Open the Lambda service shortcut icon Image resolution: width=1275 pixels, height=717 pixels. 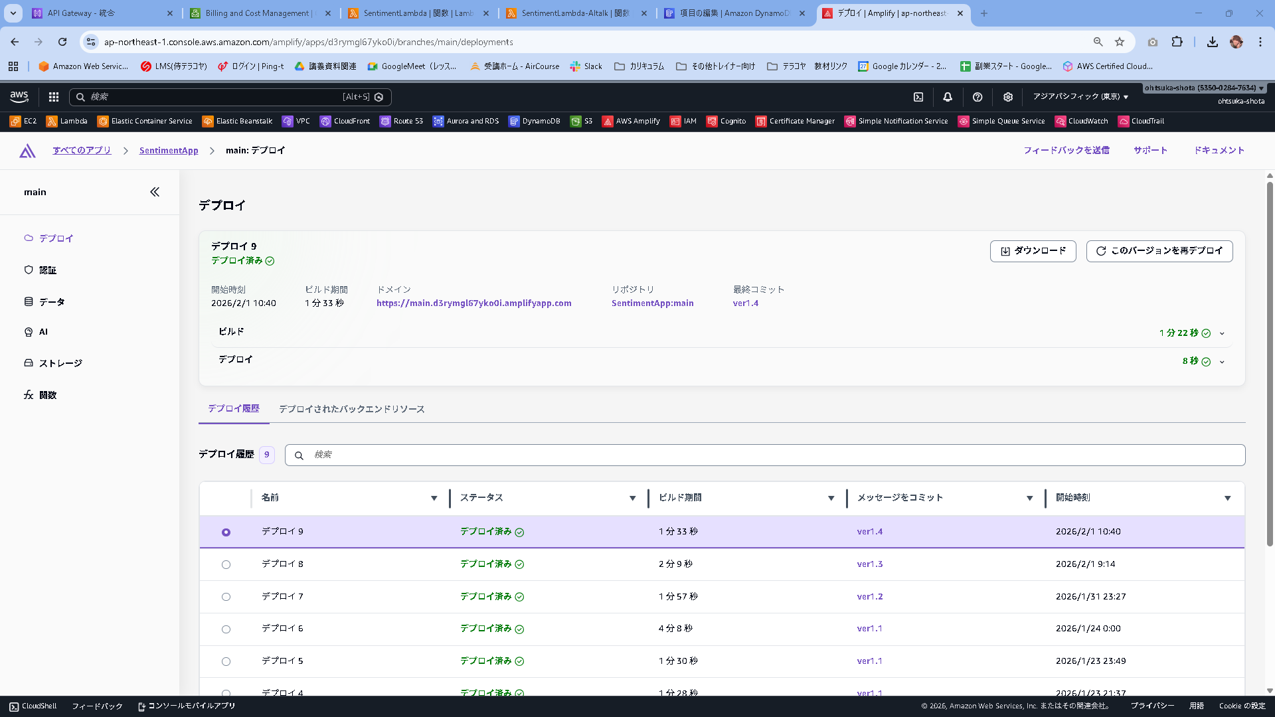[52, 121]
